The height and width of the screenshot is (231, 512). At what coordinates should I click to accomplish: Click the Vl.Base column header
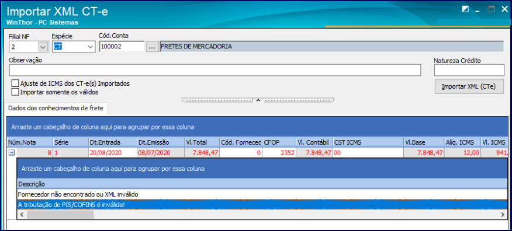coord(424,142)
